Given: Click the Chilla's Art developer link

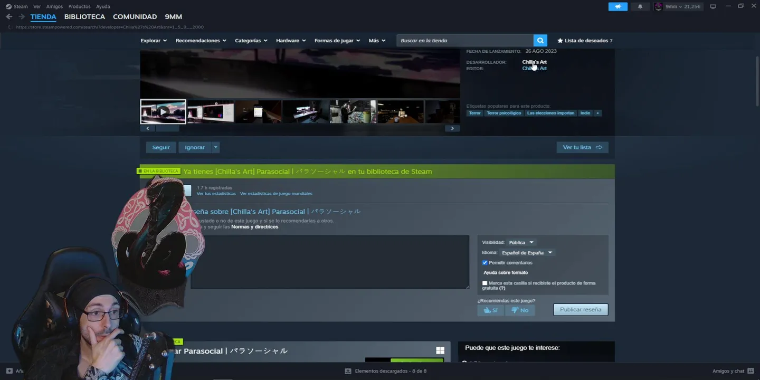Looking at the screenshot, I should click(534, 62).
